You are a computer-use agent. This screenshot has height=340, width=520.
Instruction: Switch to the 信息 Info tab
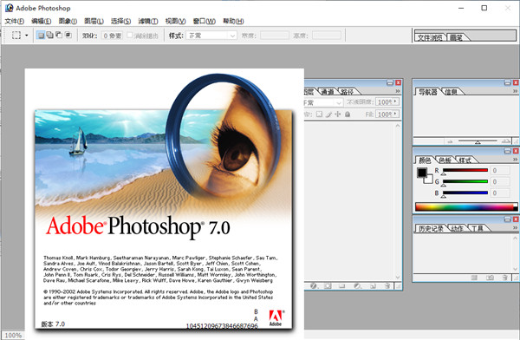451,92
